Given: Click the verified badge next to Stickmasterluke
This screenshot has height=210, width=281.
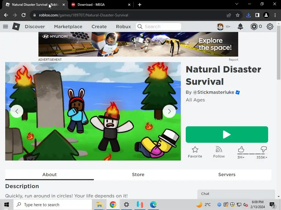Looking at the screenshot, I should (238, 92).
